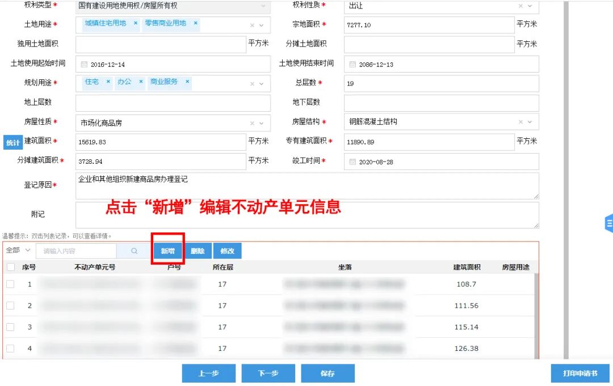Click 保存 to save the form

tap(328, 373)
